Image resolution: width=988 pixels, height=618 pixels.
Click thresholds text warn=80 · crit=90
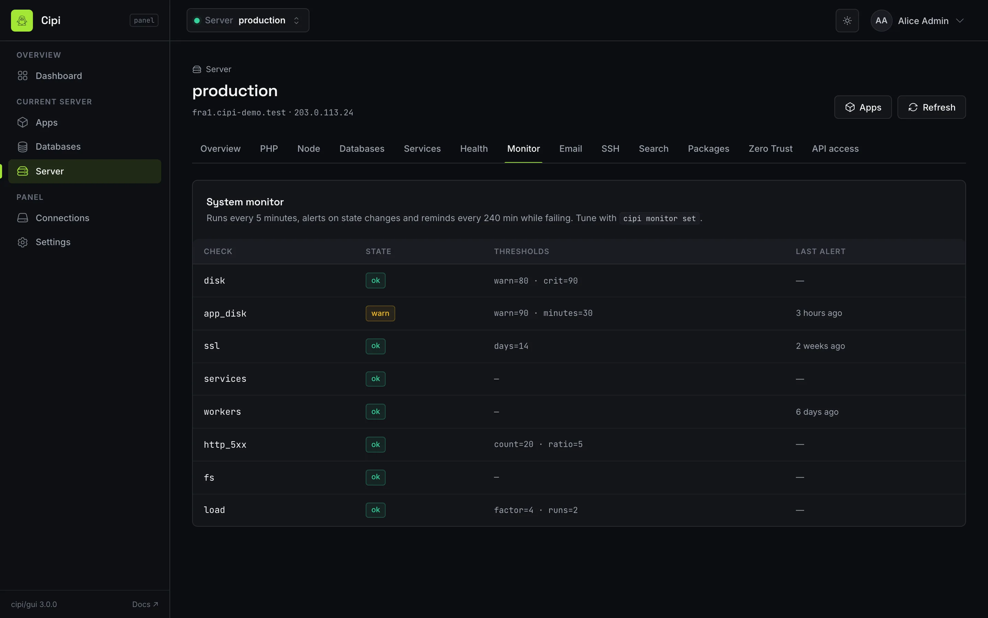[536, 281]
